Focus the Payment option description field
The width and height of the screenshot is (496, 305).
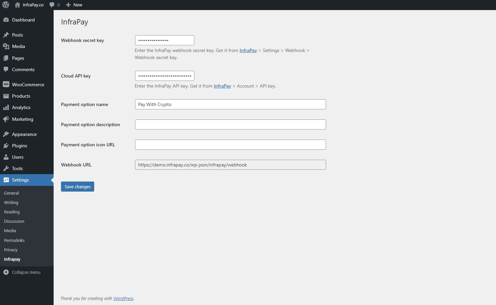[230, 124]
